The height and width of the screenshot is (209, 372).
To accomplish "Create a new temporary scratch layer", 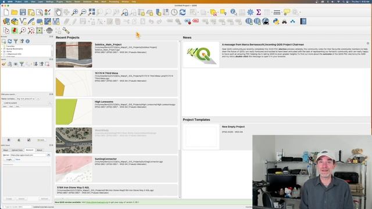I will 40,21.
